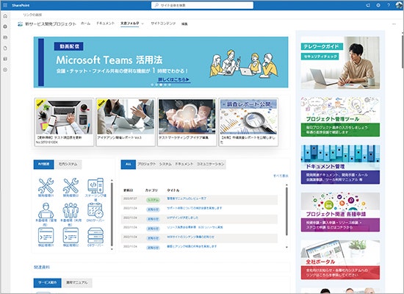
Task: Open 管理者マニュアルのレビュー完了 news item
Action: click(187, 198)
